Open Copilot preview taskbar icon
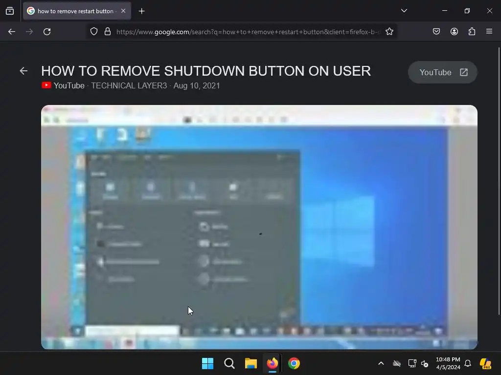 coord(486,363)
